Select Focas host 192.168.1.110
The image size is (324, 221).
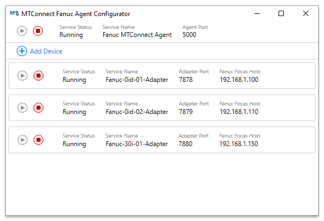pos(239,112)
